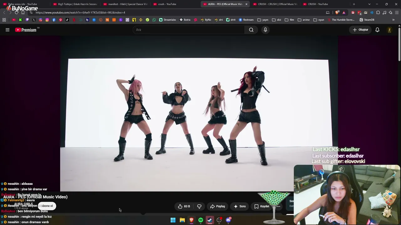Focus the Ara search input field
The image size is (401, 225).
(x=189, y=30)
